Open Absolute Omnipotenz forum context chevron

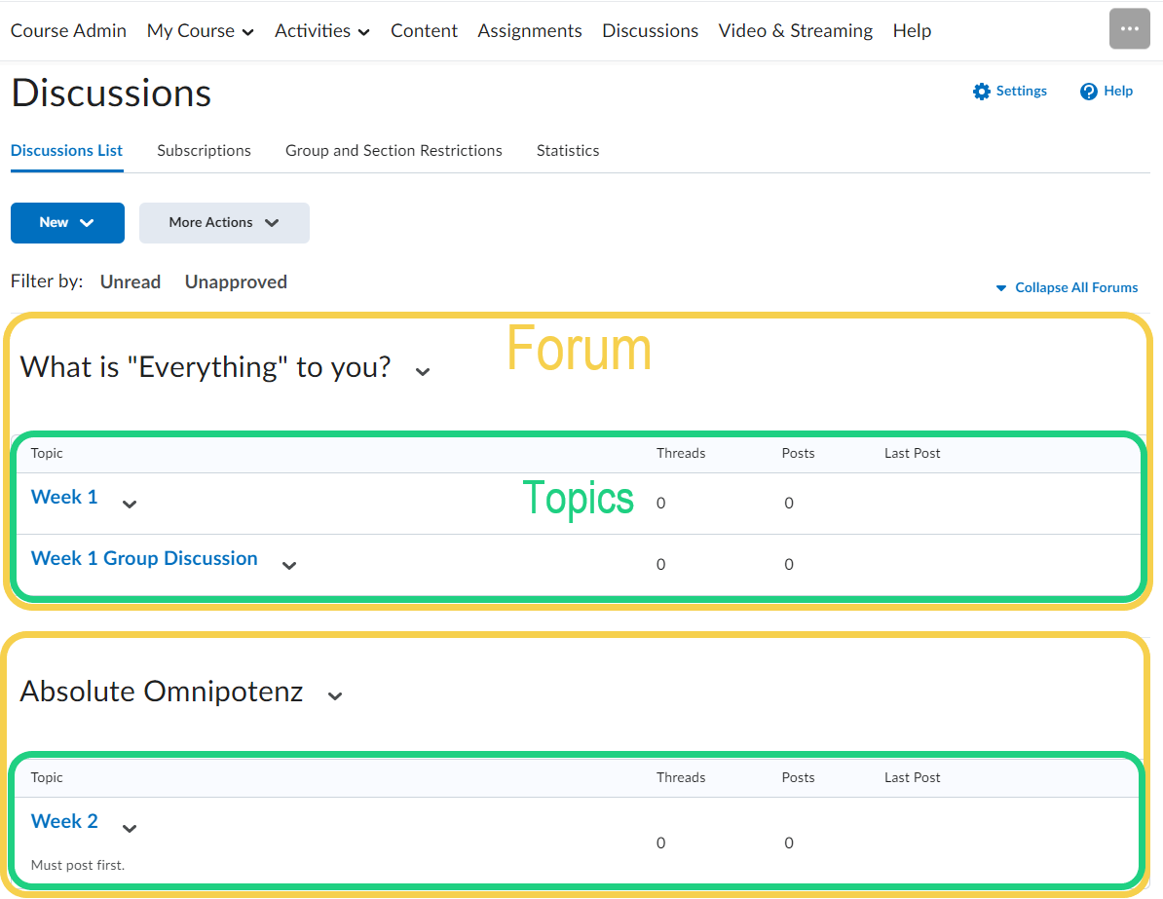(x=335, y=695)
